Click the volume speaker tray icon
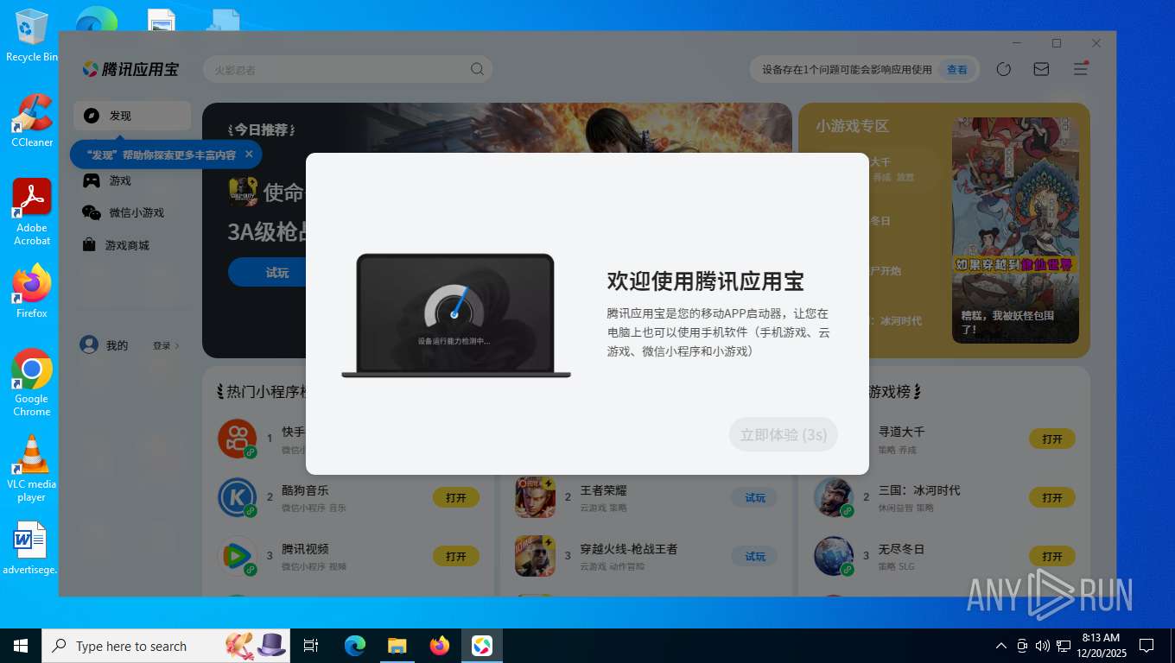 pyautogui.click(x=1042, y=646)
